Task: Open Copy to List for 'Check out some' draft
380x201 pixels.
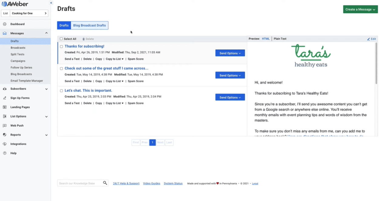Action: click(115, 81)
